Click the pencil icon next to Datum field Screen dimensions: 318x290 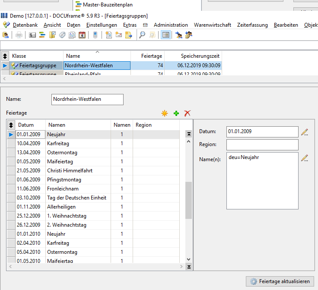[x=305, y=132]
